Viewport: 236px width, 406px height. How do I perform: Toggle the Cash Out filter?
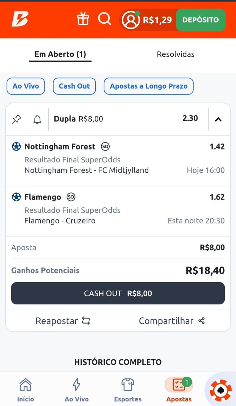coord(74,86)
